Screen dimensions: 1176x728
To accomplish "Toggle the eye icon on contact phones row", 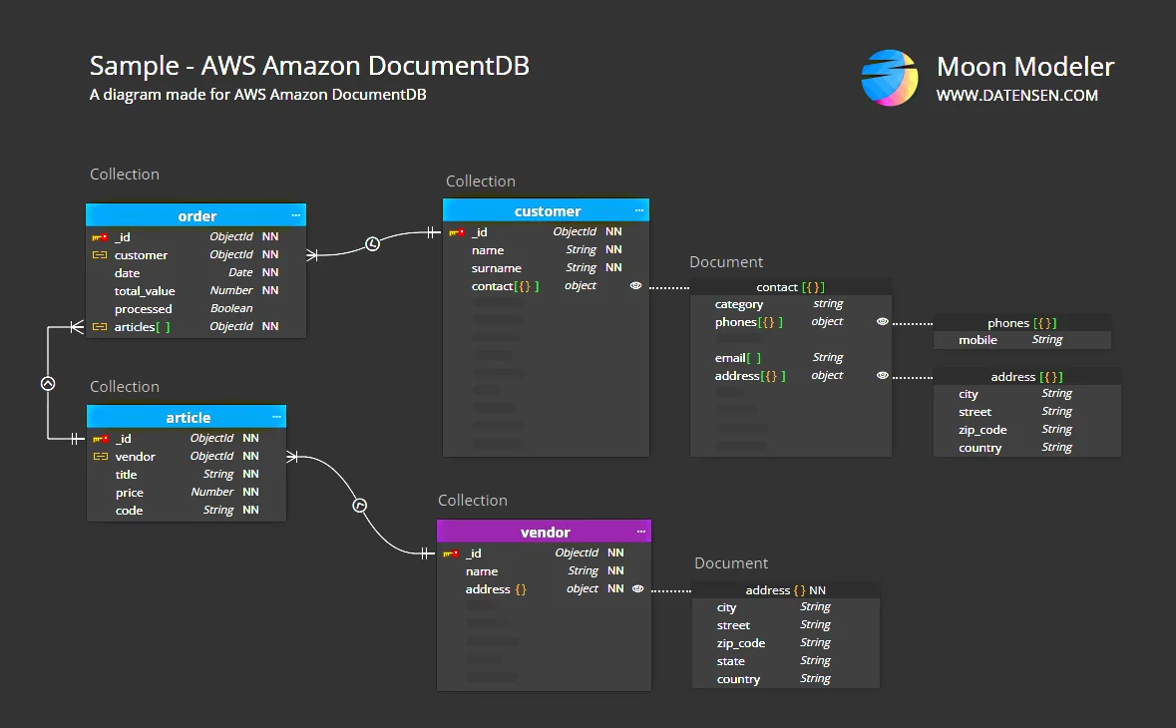I will pyautogui.click(x=883, y=322).
